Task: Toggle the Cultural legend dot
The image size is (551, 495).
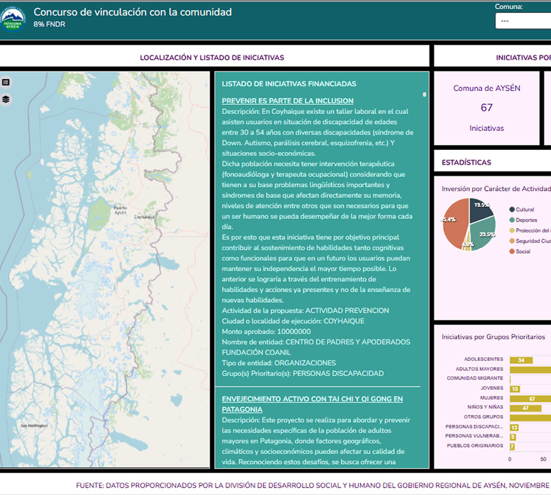Action: pos(512,210)
